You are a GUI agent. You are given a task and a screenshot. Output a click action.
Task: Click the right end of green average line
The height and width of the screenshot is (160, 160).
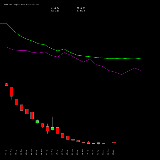point(141,58)
